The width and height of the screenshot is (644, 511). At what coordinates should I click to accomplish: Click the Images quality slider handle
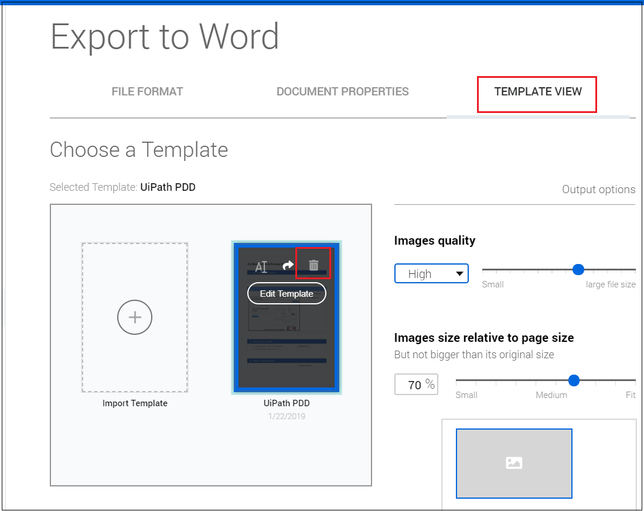[x=578, y=269]
